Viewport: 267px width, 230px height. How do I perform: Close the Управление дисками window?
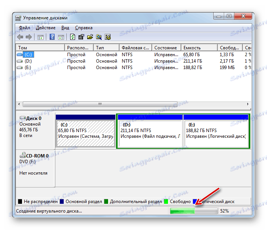[243, 16]
